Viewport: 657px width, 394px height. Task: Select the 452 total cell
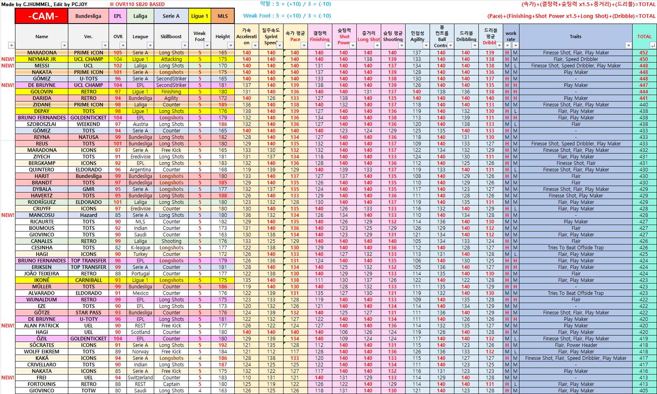tap(644, 53)
